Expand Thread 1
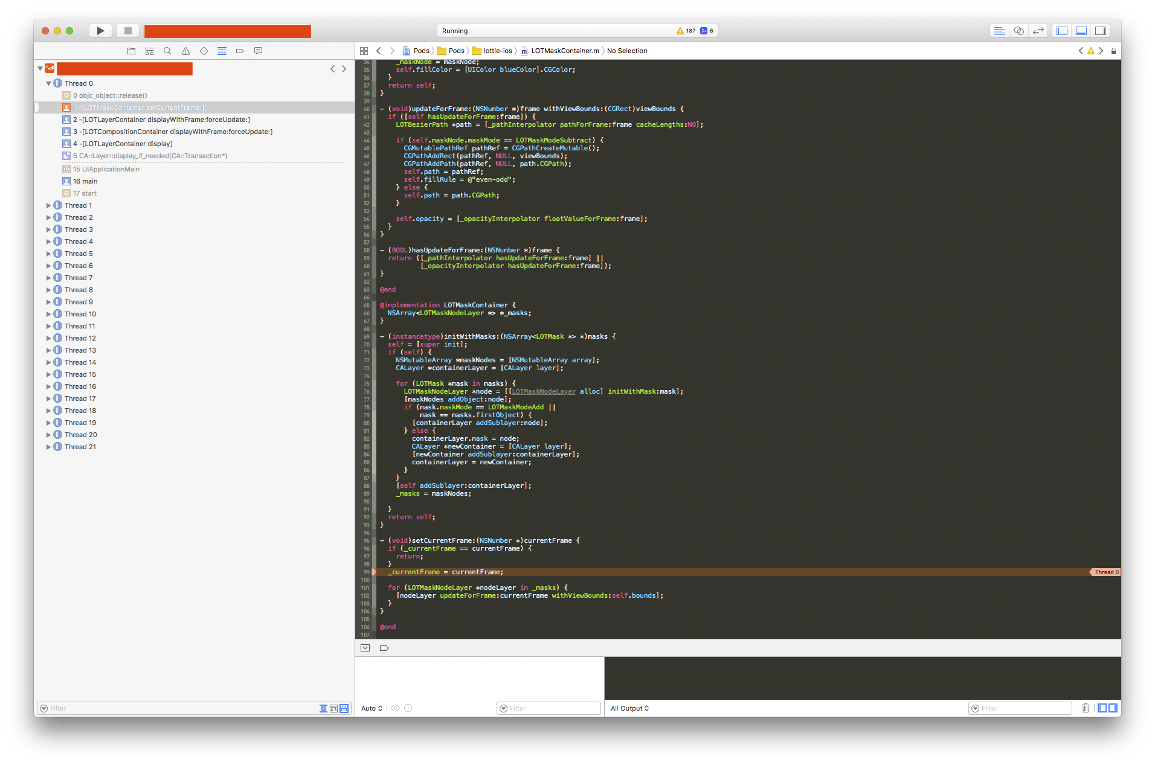 49,205
